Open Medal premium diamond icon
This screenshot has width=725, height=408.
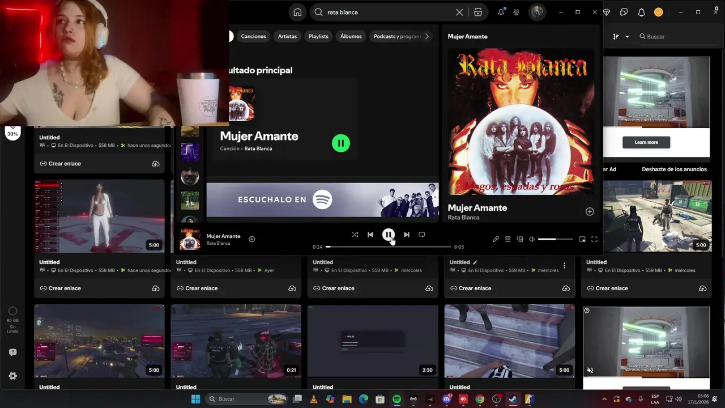[607, 12]
